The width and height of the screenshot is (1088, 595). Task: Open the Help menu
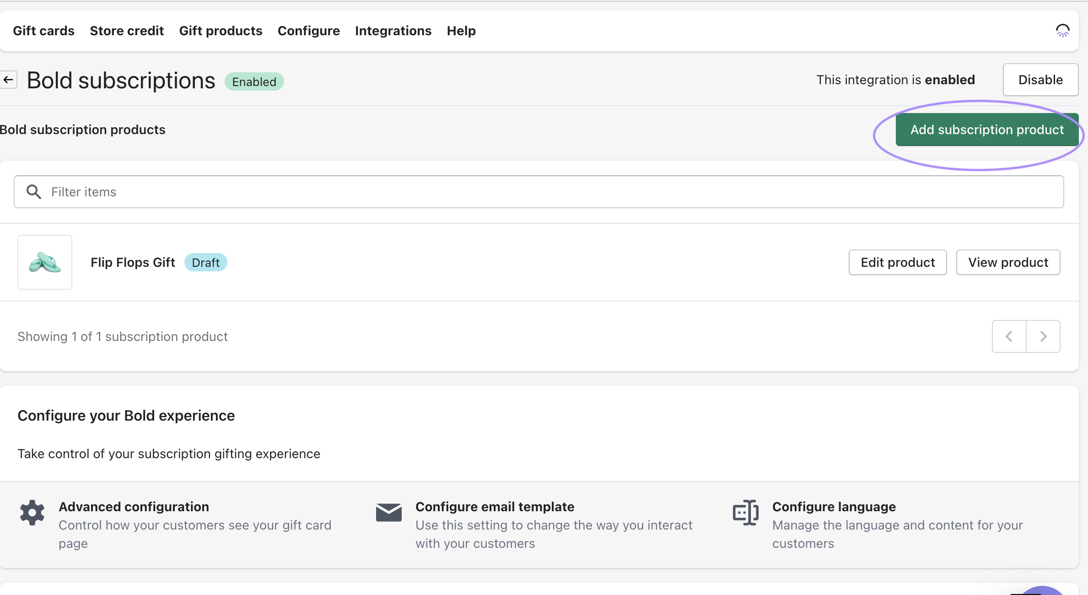[x=461, y=31]
